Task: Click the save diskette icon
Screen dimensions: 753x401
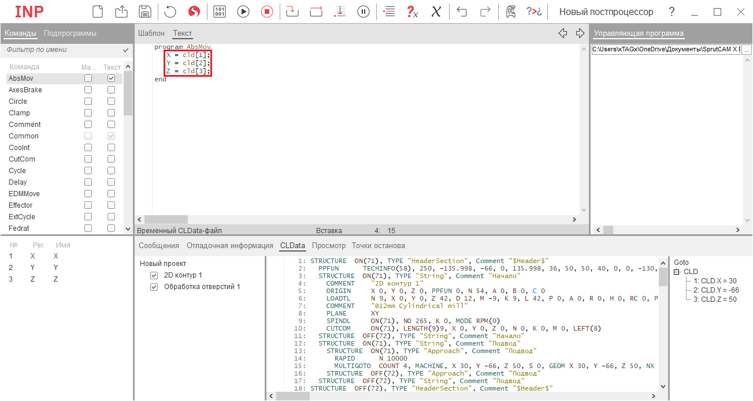Action: pyautogui.click(x=145, y=12)
